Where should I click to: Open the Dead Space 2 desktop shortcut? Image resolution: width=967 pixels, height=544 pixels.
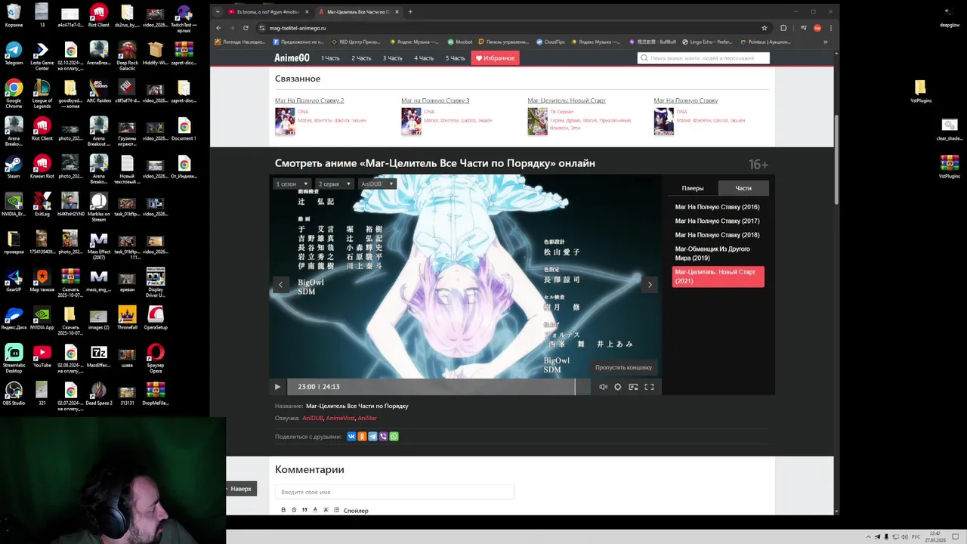98,394
